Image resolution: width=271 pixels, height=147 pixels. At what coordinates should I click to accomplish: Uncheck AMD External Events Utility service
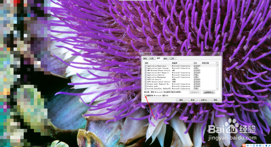tap(146, 71)
